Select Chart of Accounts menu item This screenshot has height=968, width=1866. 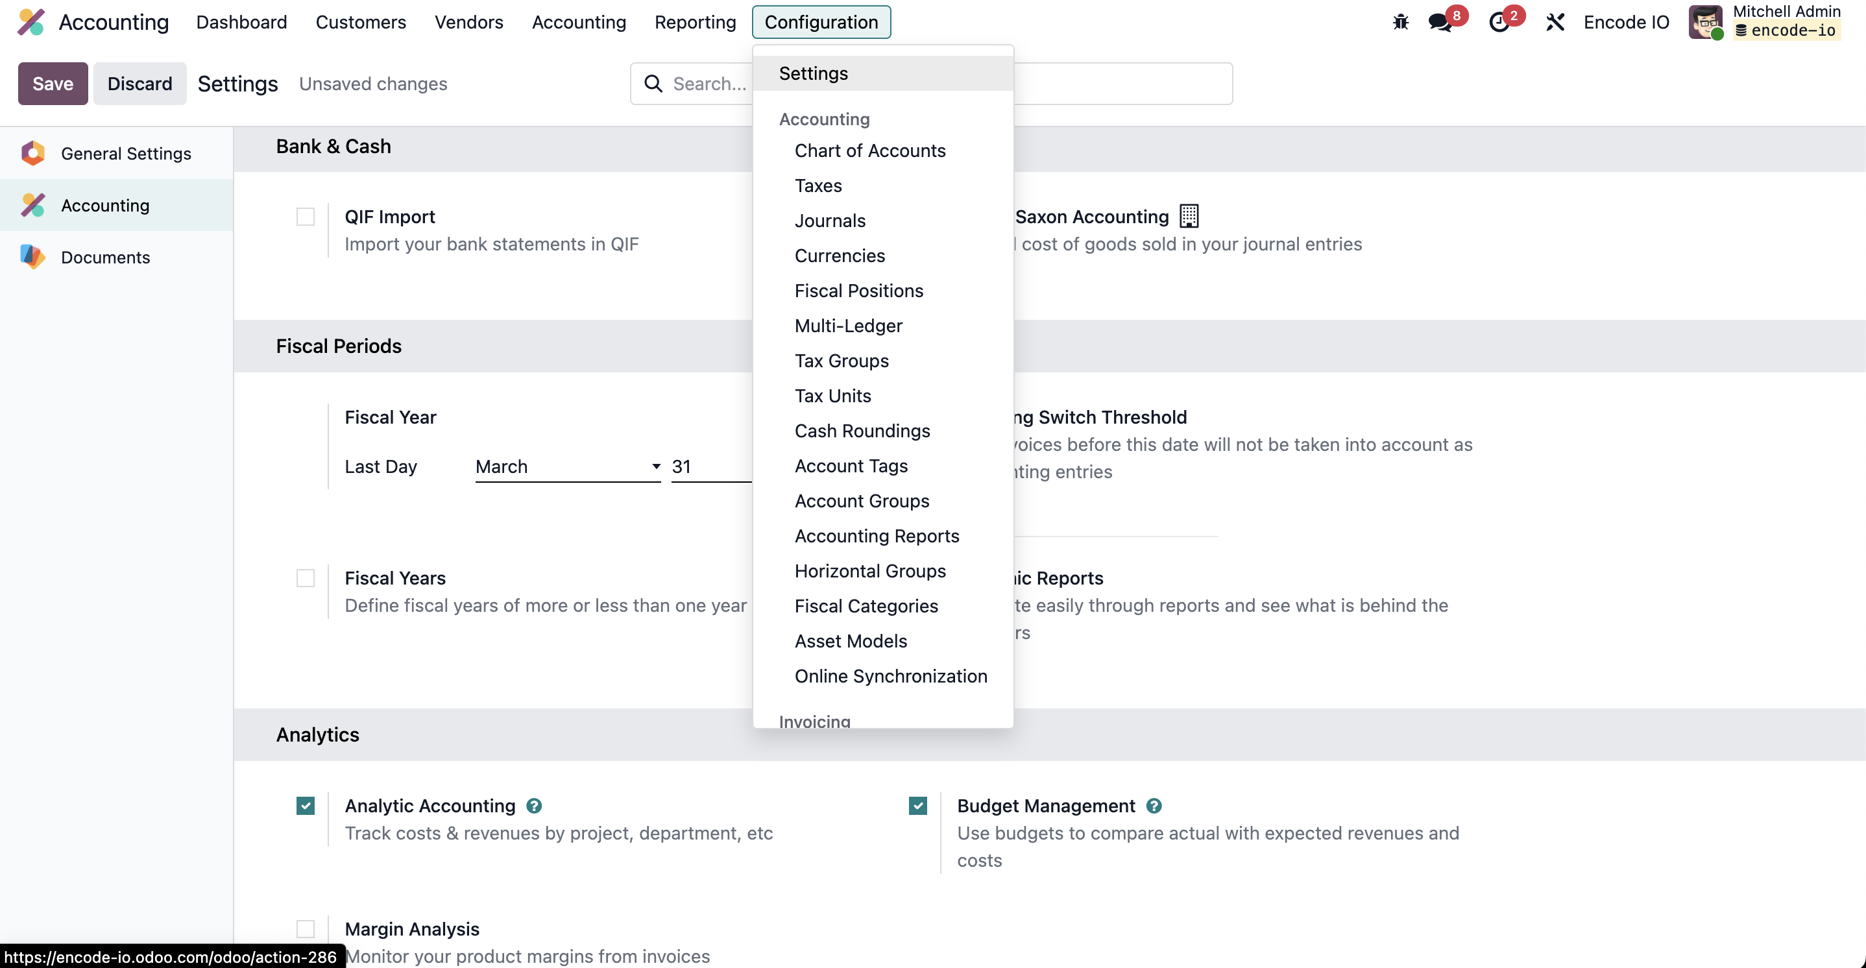869,151
